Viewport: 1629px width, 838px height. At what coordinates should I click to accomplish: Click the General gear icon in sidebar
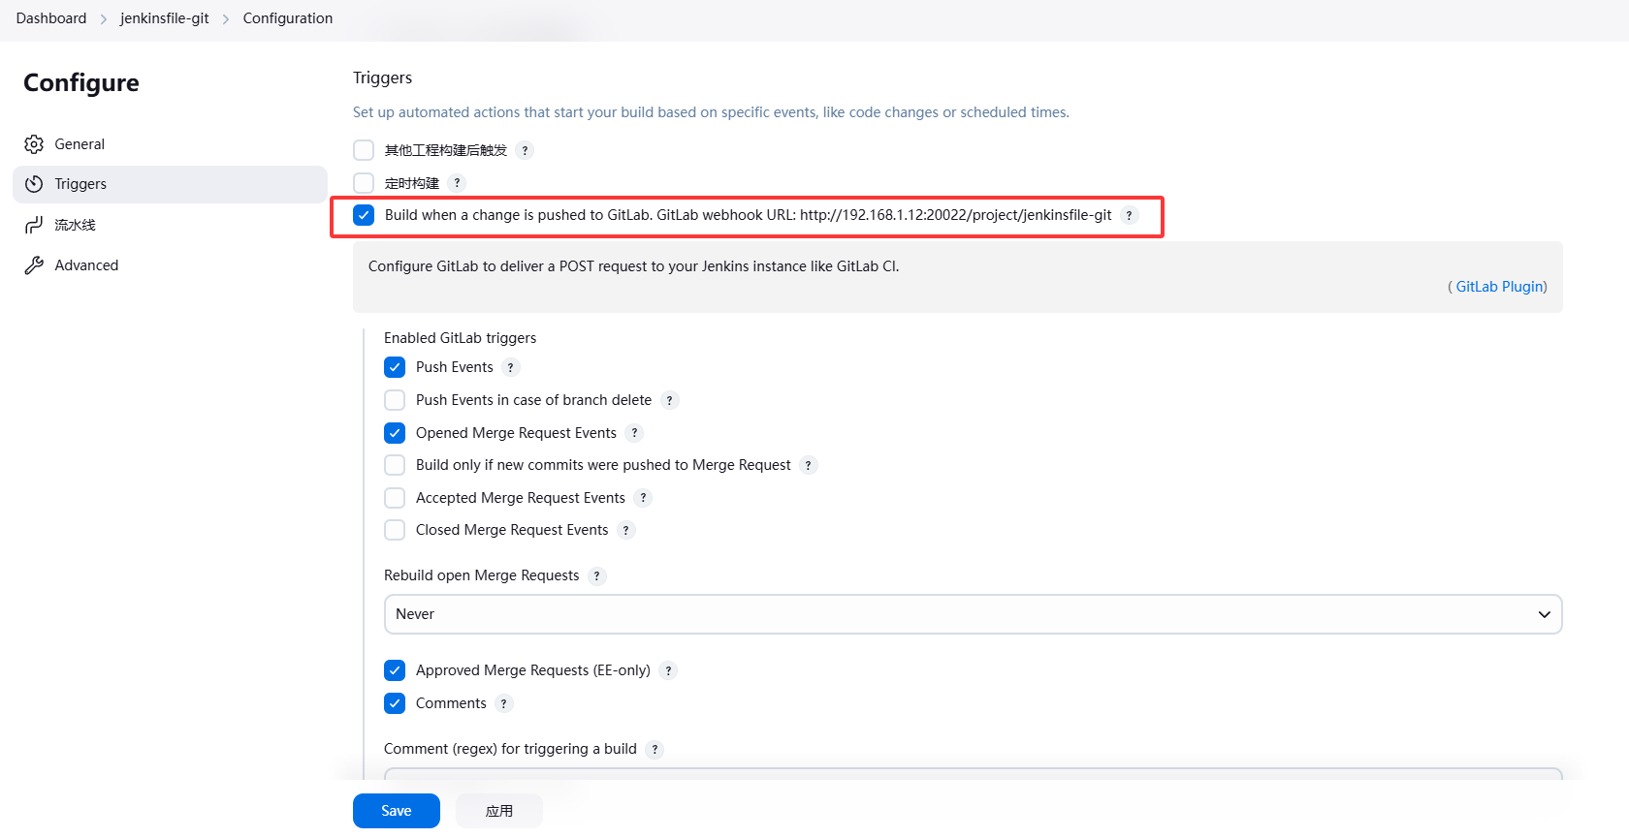(x=34, y=144)
